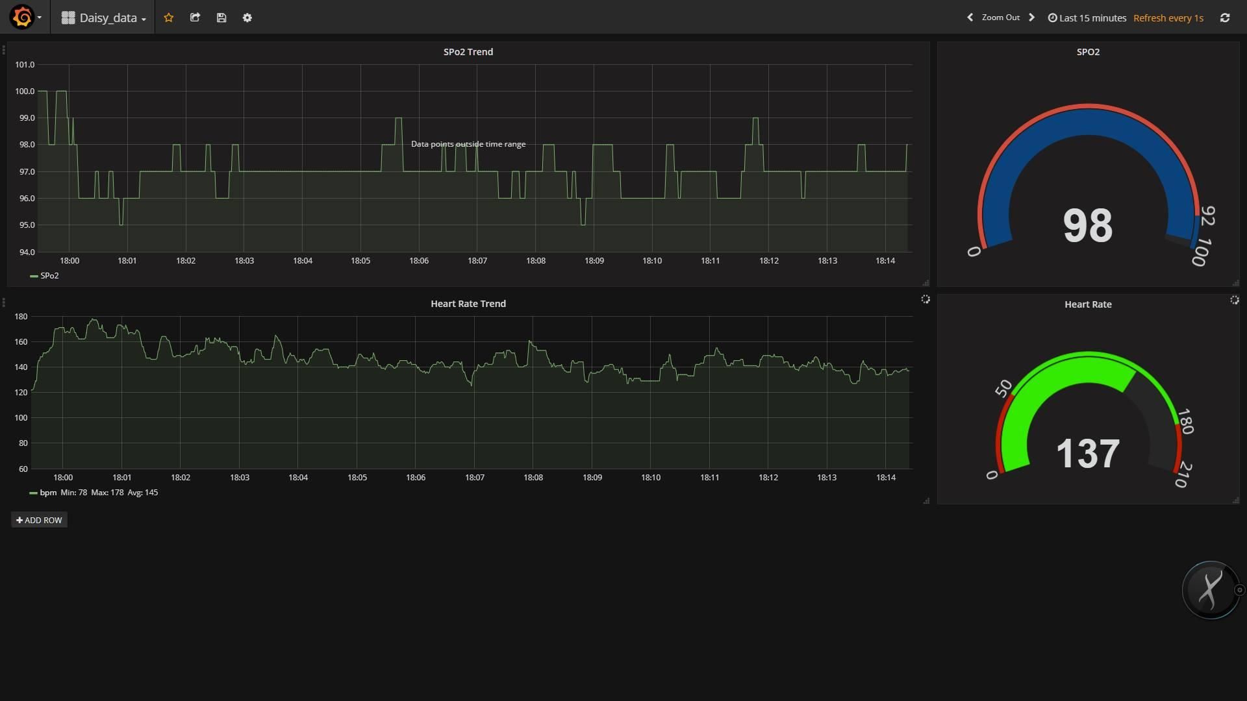Click the ADD ROW button

39,520
